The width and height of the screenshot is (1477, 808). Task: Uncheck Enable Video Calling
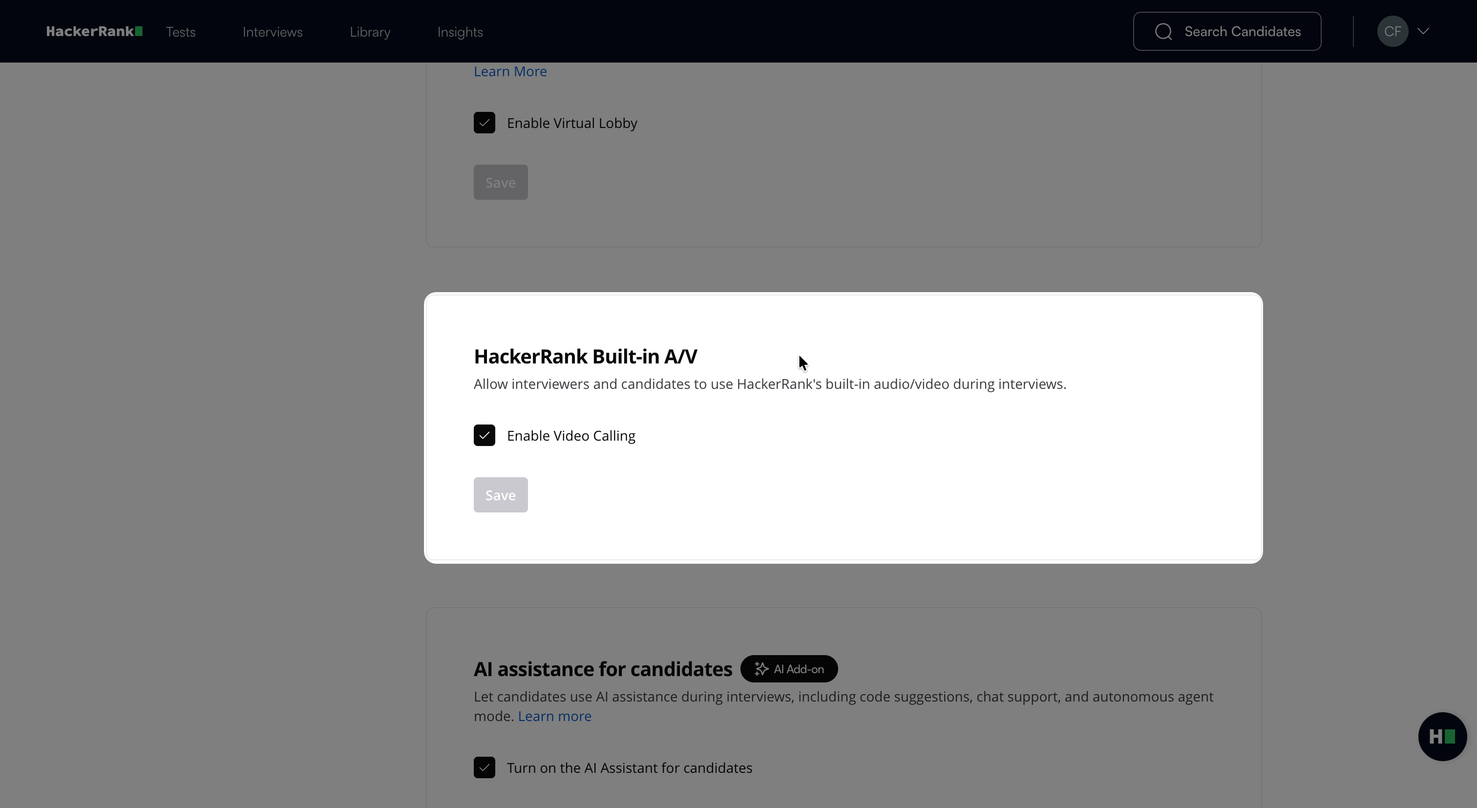click(485, 435)
